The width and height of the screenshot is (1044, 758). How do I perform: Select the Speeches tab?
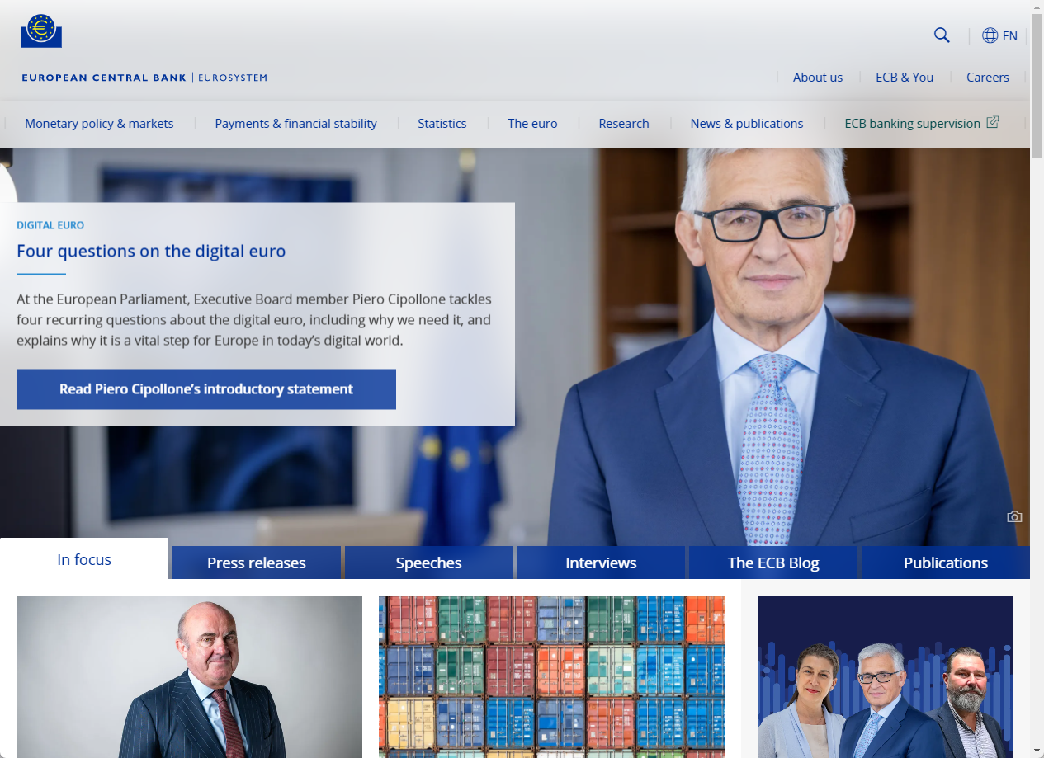[x=428, y=563]
